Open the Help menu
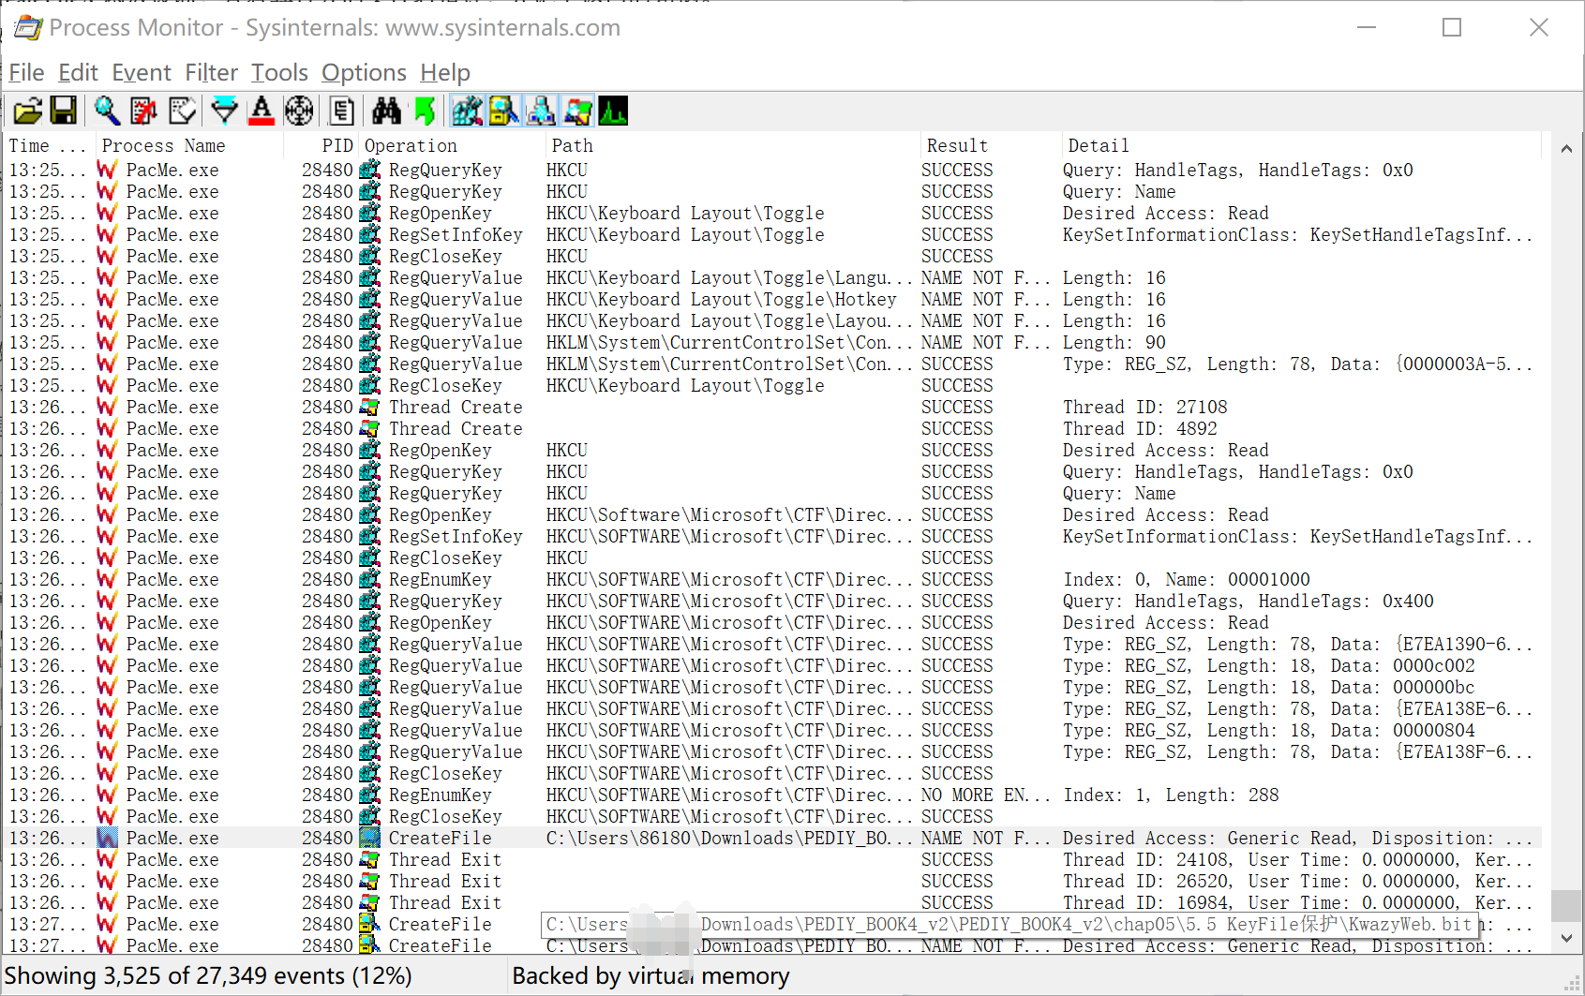 445,72
